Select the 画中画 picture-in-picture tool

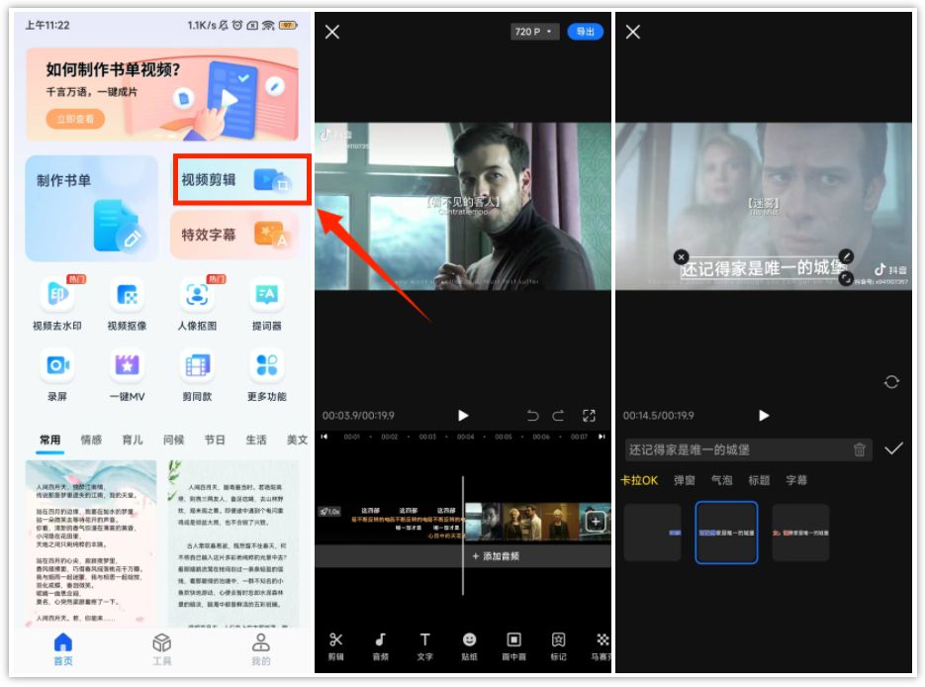click(513, 646)
